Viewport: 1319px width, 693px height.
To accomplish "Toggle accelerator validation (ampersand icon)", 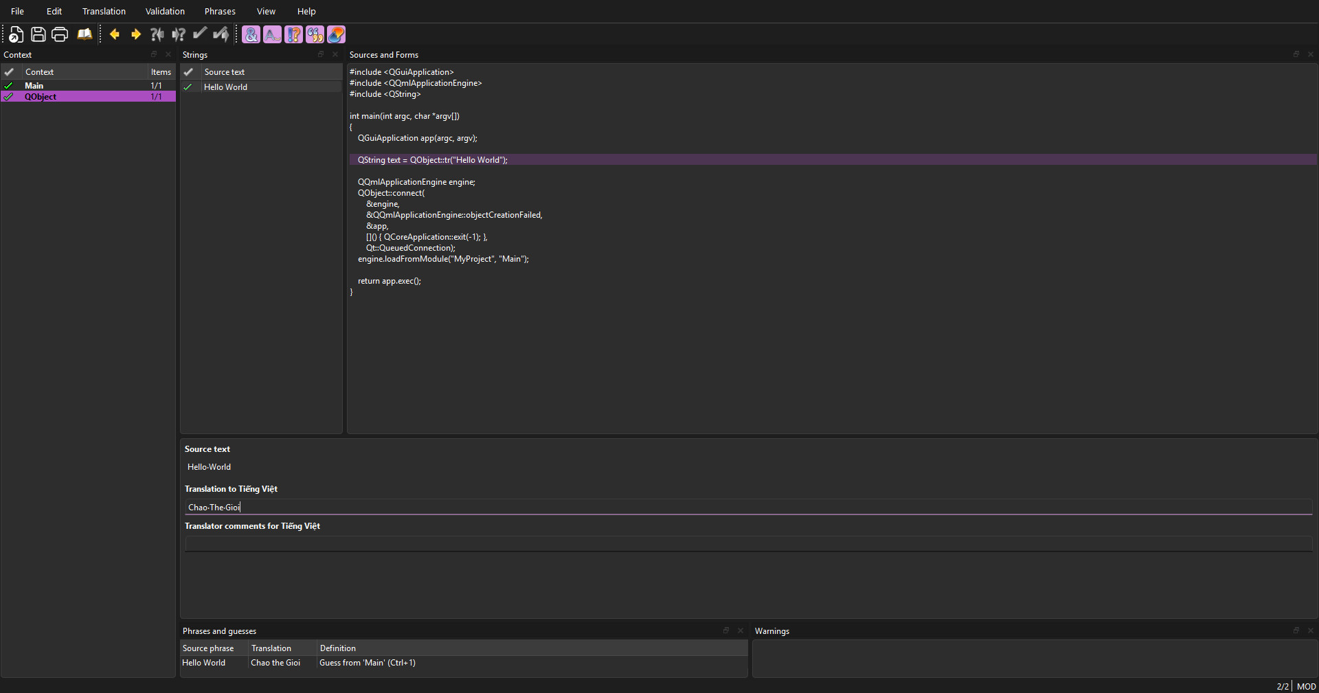I will pyautogui.click(x=251, y=34).
